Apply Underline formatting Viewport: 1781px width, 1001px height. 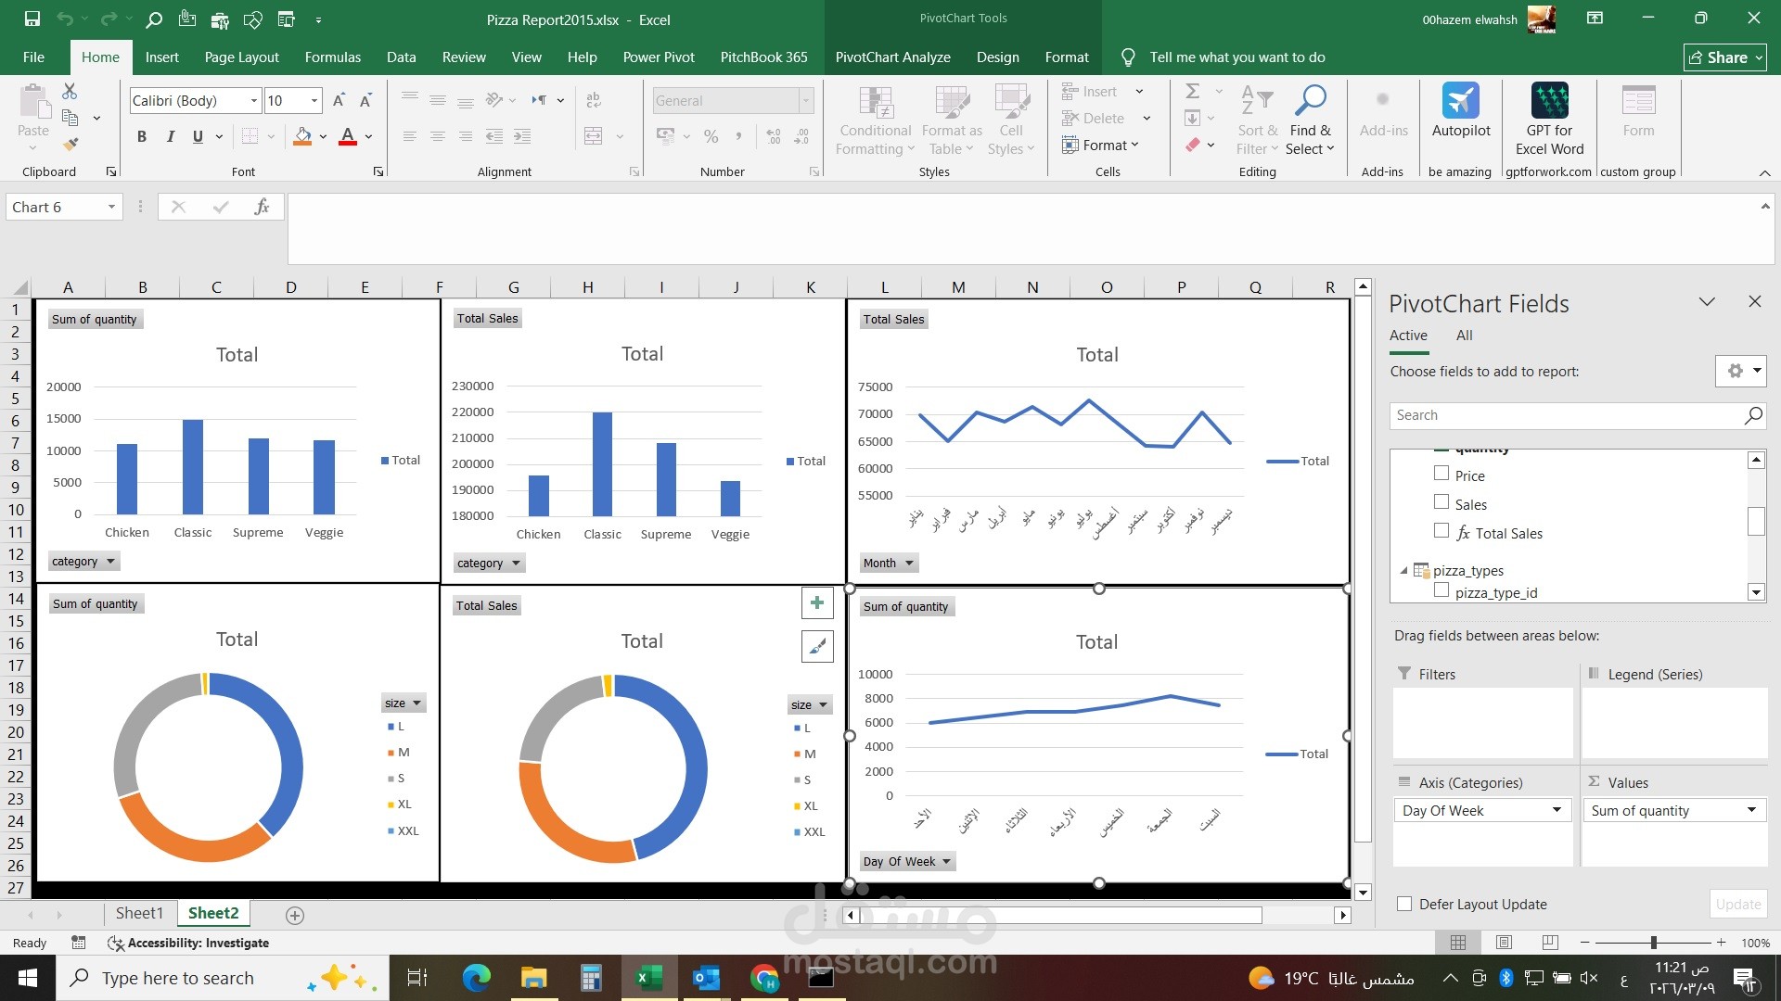[198, 136]
